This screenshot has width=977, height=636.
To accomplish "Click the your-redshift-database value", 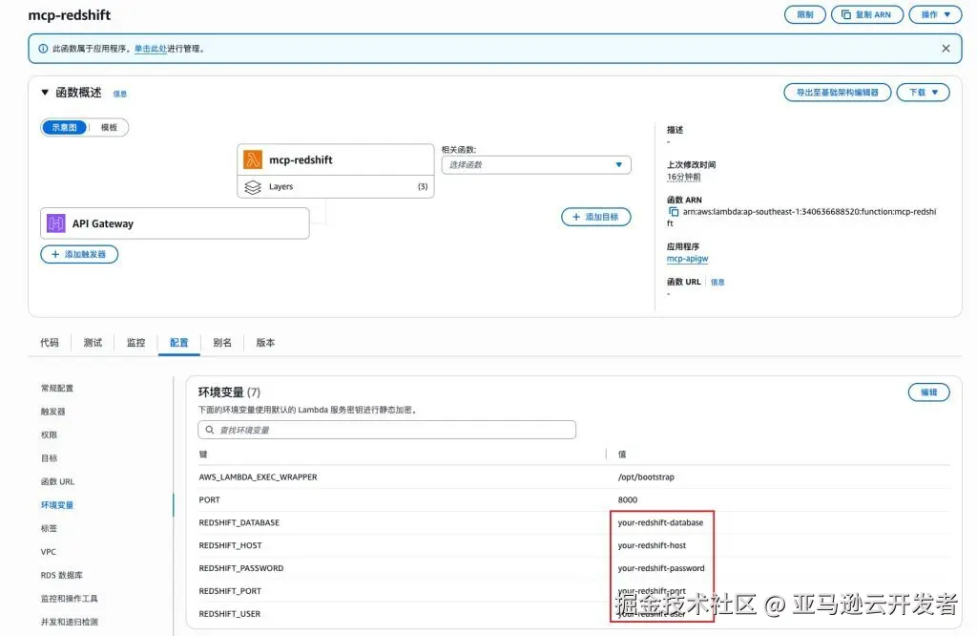I will (x=660, y=522).
